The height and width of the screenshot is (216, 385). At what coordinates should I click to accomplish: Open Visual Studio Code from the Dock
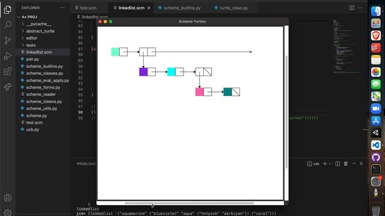pyautogui.click(x=375, y=145)
